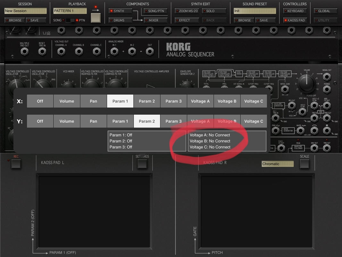Open the MIXER component
Image resolution: width=342 pixels, height=257 pixels.
point(155,20)
